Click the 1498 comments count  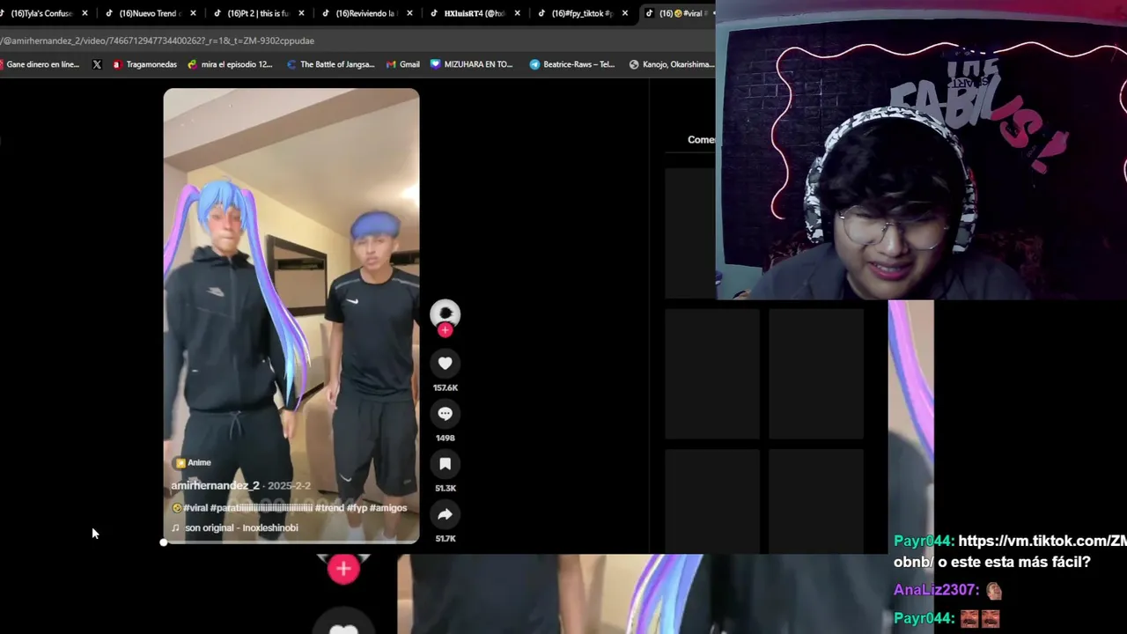[x=445, y=438]
